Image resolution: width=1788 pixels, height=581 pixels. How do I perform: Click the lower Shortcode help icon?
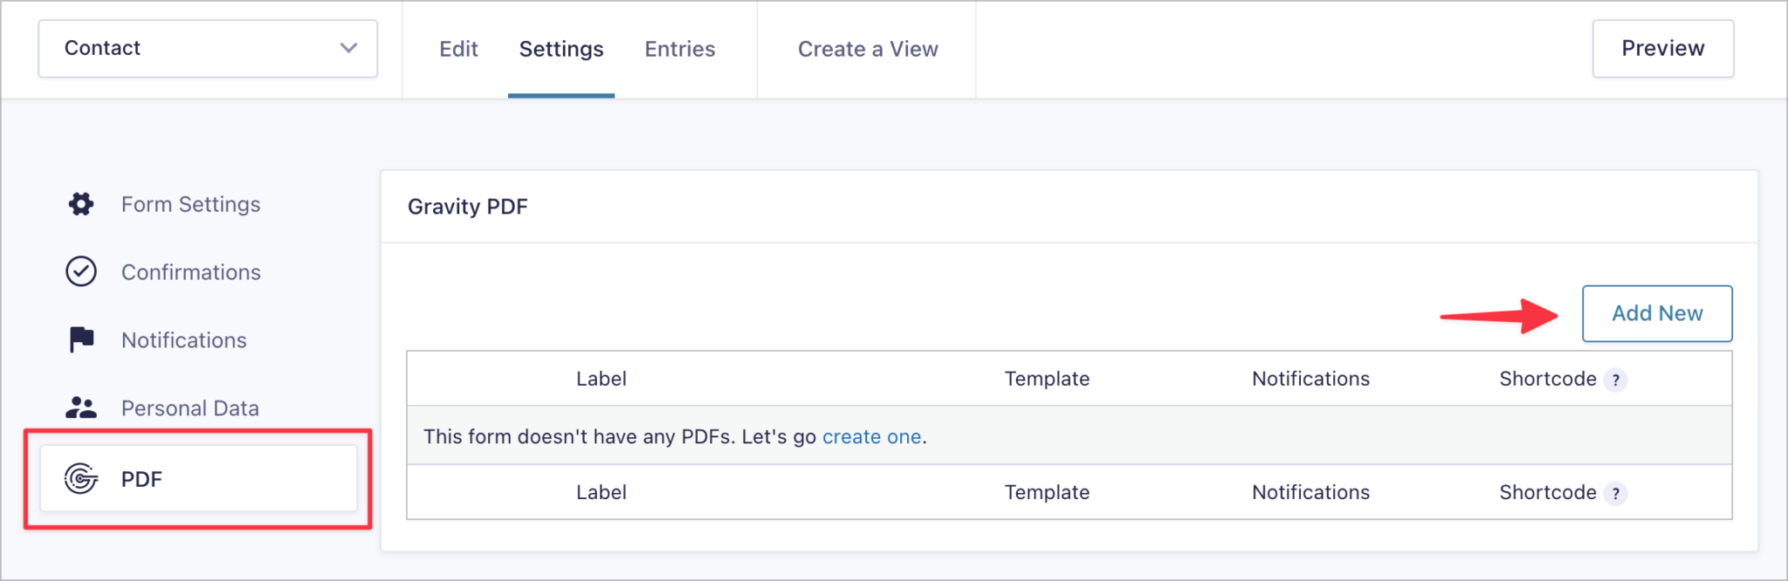[1617, 492]
